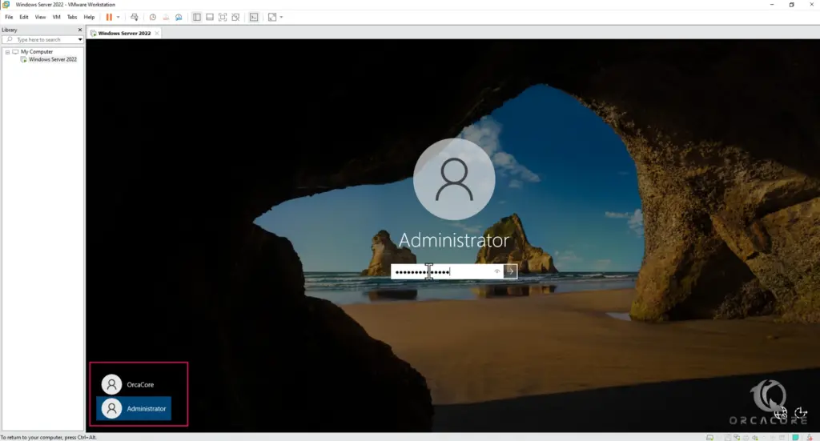Open Ease of Access on login screen
The height and width of the screenshot is (441, 820).
pos(801,413)
